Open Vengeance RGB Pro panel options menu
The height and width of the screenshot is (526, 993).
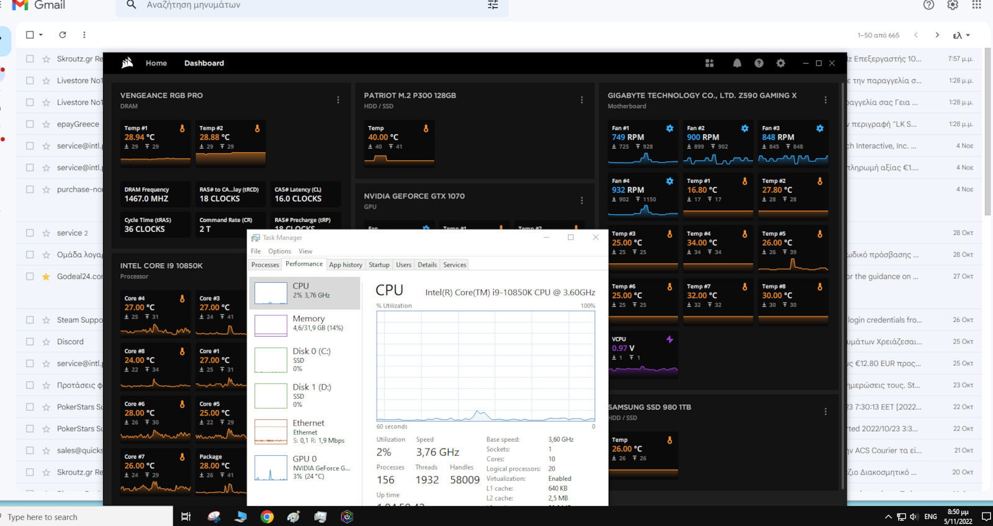tap(338, 100)
